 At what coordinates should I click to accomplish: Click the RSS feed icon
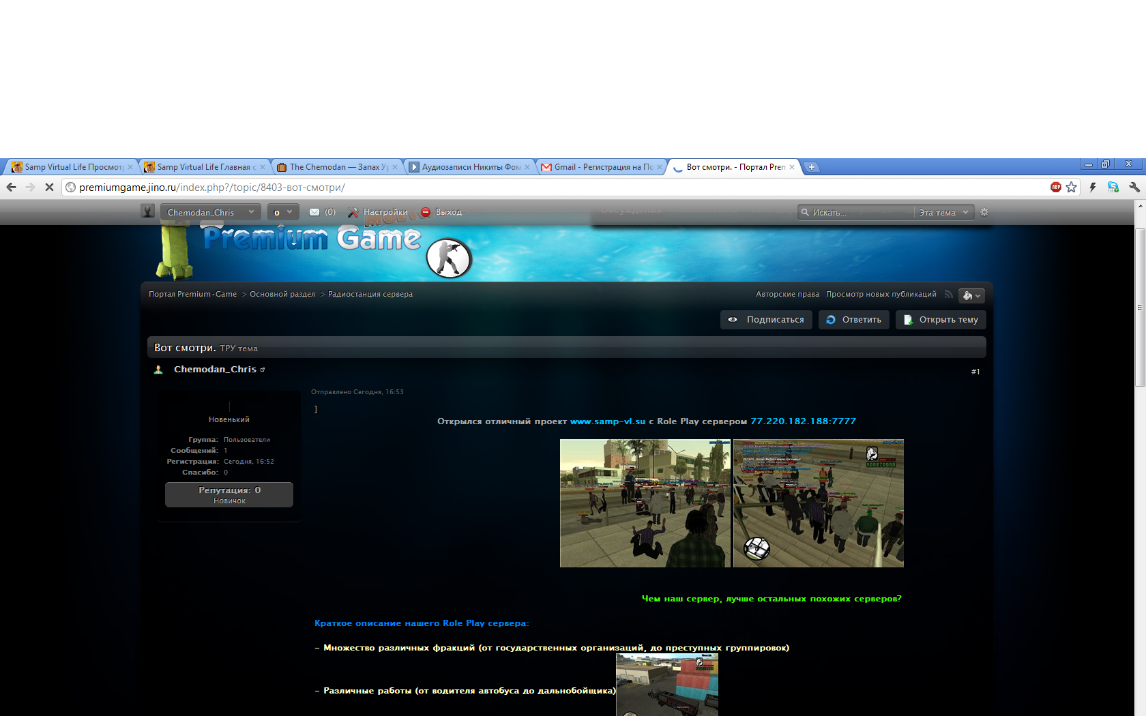(x=948, y=295)
